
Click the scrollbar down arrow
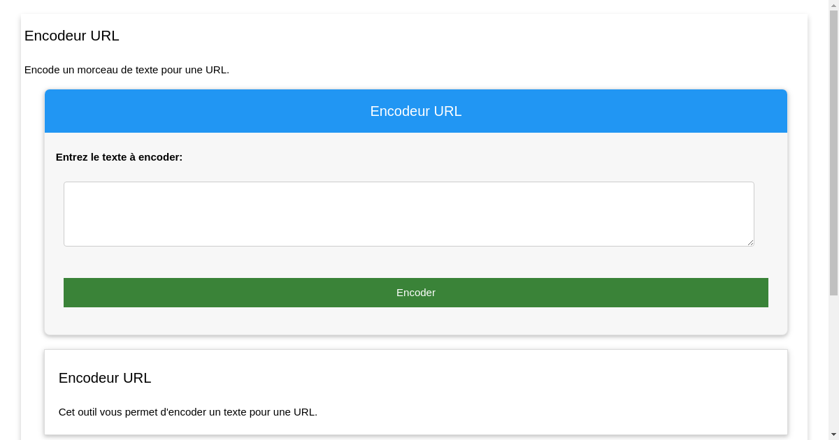pyautogui.click(x=833, y=434)
